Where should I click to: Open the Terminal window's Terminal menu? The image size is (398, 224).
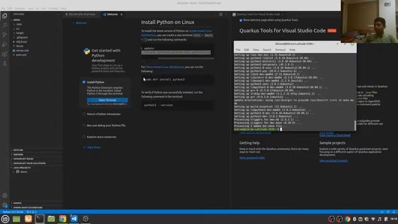[280, 50]
